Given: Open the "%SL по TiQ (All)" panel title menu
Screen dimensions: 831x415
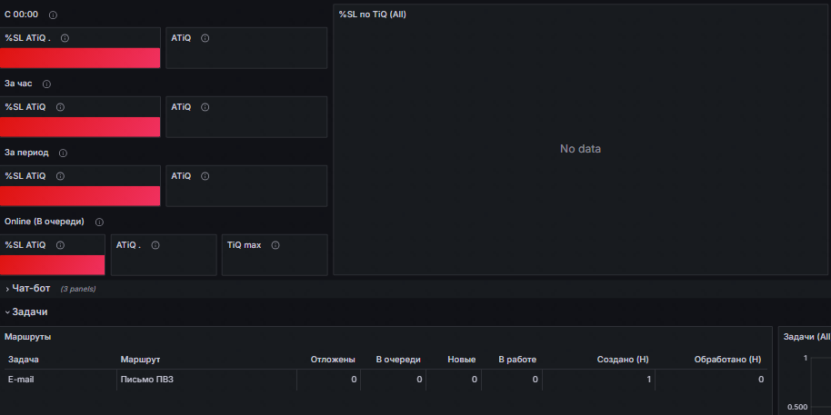Looking at the screenshot, I should coord(372,15).
